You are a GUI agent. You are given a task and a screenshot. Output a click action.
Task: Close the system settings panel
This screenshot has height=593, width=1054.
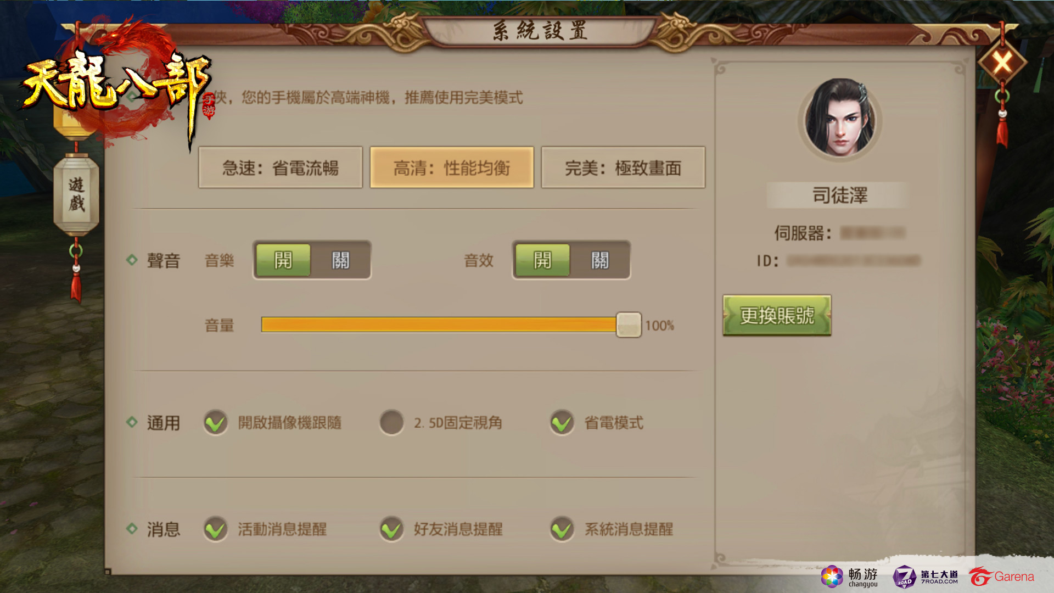(x=1002, y=63)
